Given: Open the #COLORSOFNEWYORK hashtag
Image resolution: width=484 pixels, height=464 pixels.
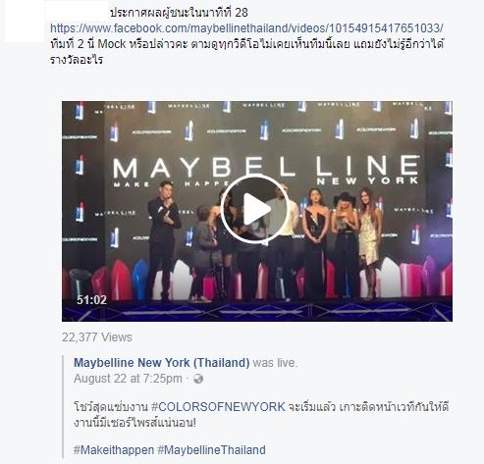Looking at the screenshot, I should [218, 407].
